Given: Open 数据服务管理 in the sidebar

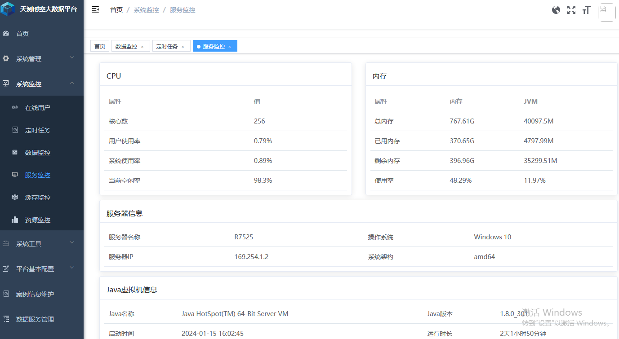Looking at the screenshot, I should (35, 319).
